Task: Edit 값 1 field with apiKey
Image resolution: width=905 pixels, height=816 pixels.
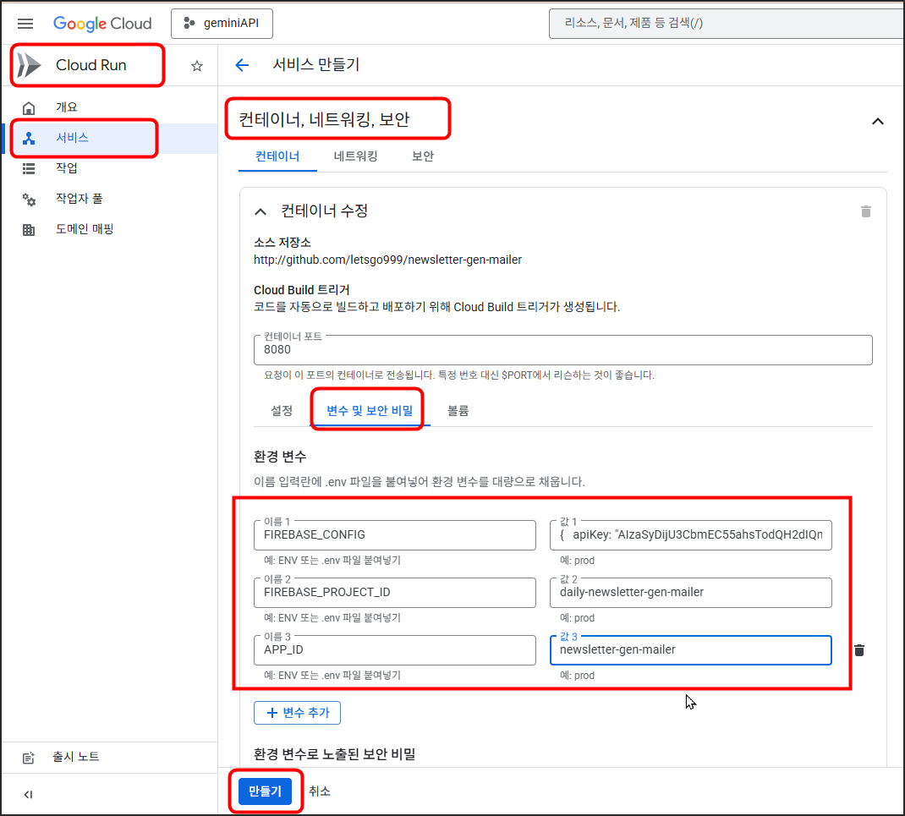Action: point(691,535)
